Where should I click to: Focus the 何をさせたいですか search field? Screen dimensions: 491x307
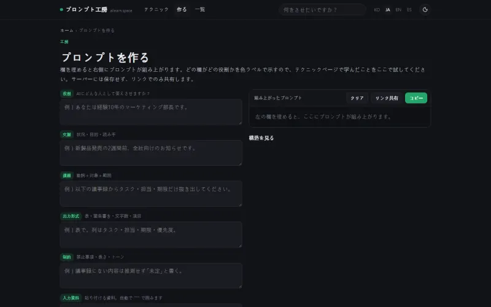(x=323, y=10)
